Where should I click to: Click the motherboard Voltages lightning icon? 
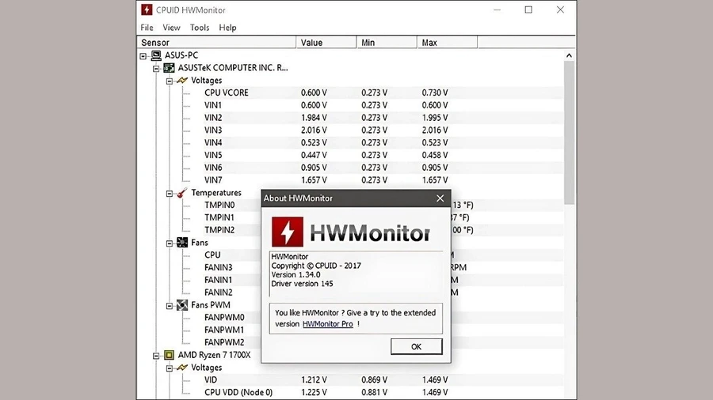(182, 81)
